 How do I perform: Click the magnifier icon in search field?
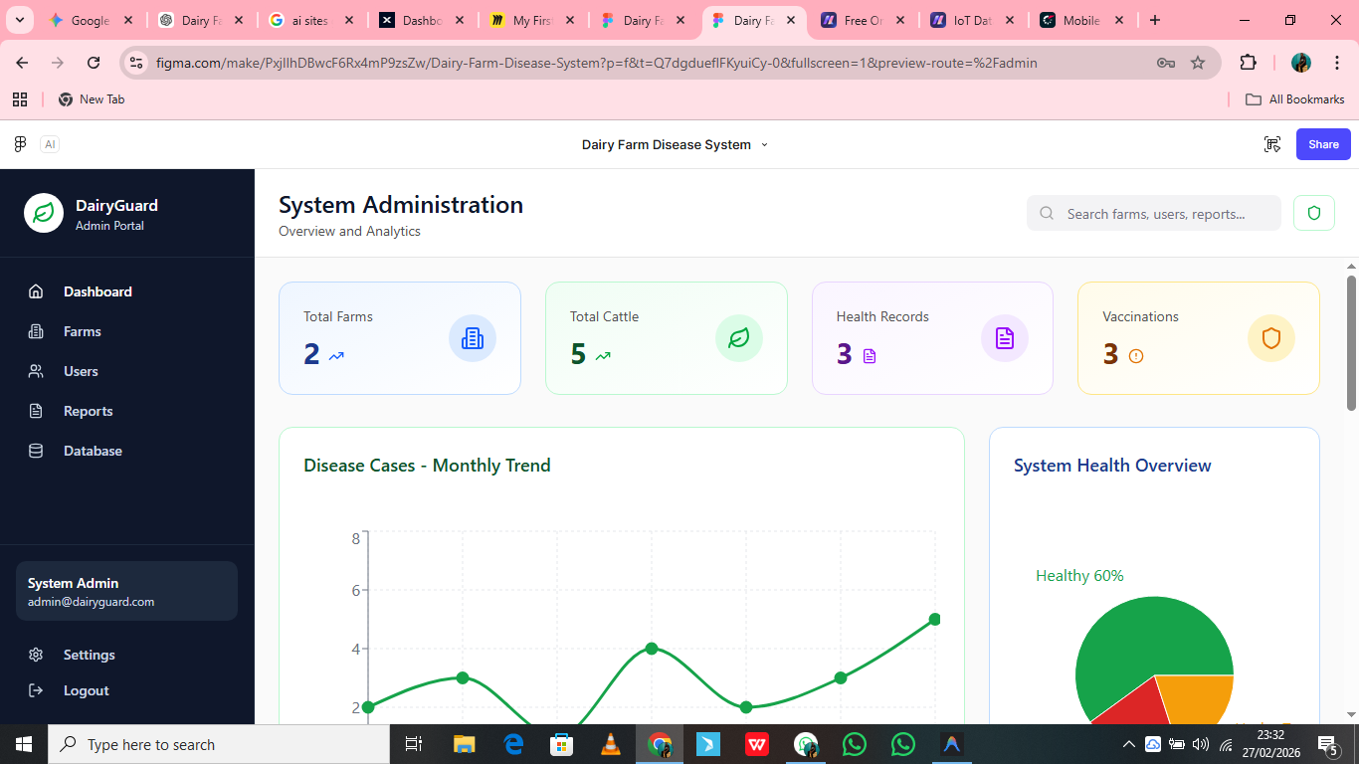(1047, 213)
